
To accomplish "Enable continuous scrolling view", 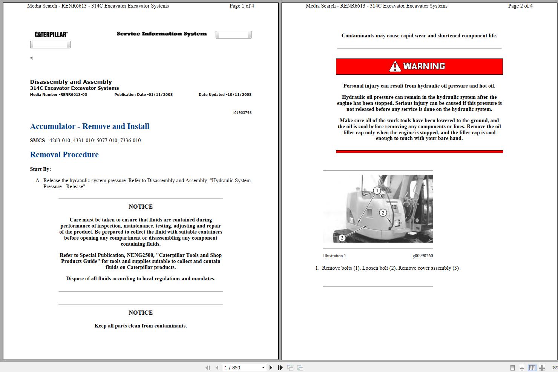I will click(522, 367).
